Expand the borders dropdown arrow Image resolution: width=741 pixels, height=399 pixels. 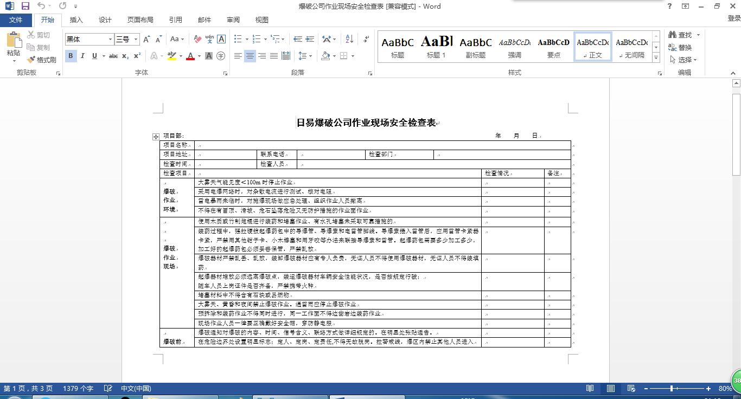353,56
